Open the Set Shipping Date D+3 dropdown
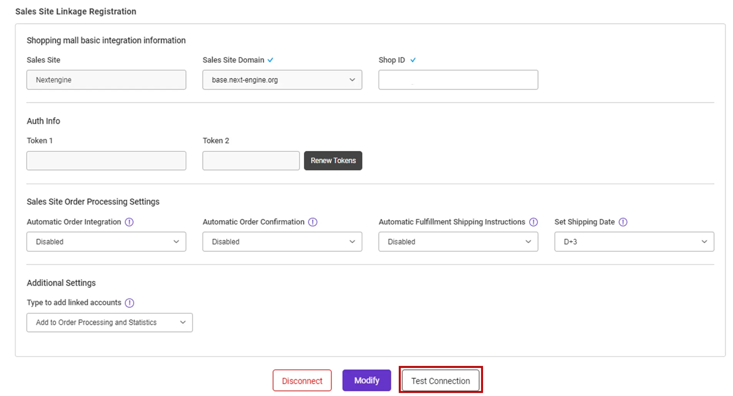Image resolution: width=733 pixels, height=396 pixels. click(634, 242)
